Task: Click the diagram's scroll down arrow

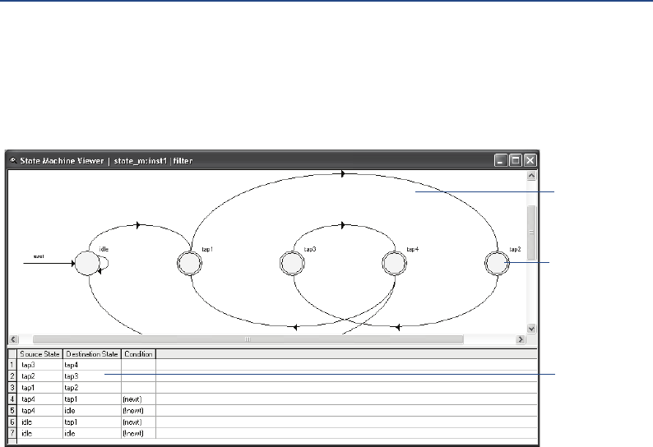Action: [531, 328]
